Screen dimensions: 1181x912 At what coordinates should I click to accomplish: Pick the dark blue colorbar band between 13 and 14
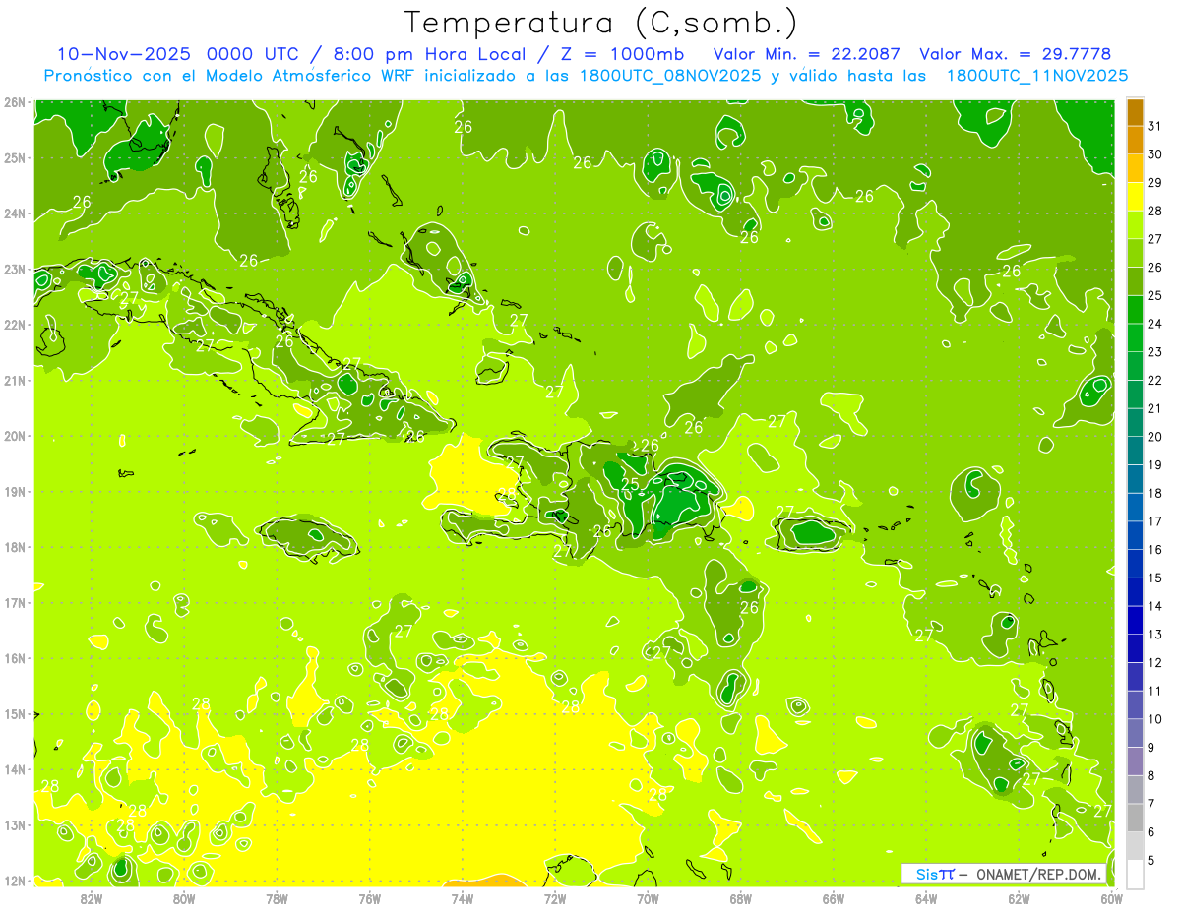(x=1136, y=620)
